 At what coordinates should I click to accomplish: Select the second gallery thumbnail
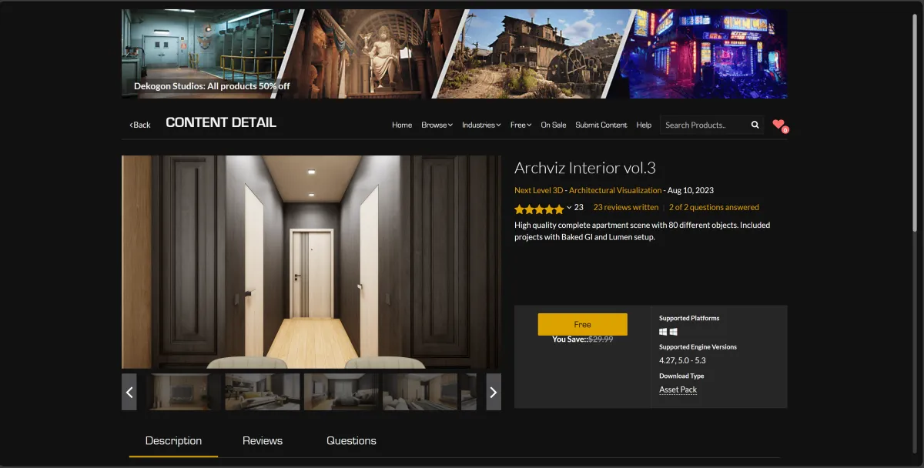tap(262, 392)
